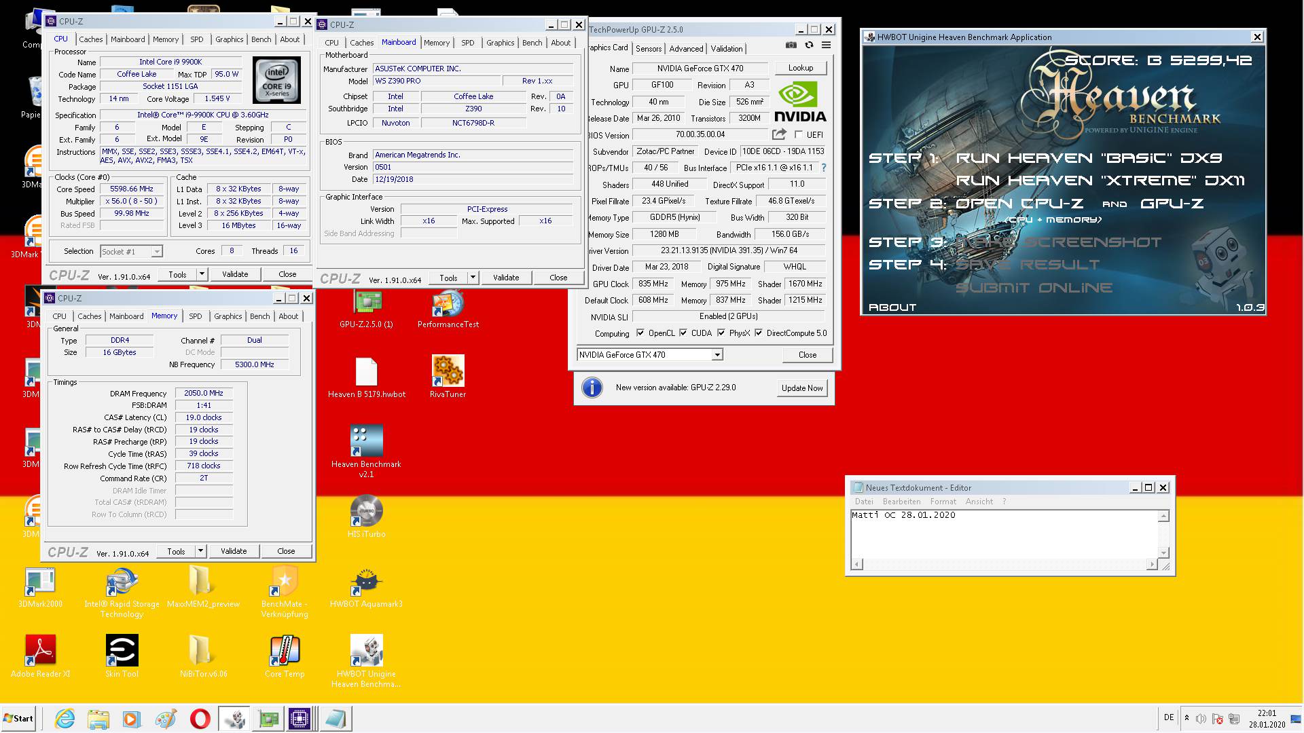This screenshot has width=1304, height=733.
Task: Switch to the Advanced tab in GPU-Z
Action: (x=686, y=49)
